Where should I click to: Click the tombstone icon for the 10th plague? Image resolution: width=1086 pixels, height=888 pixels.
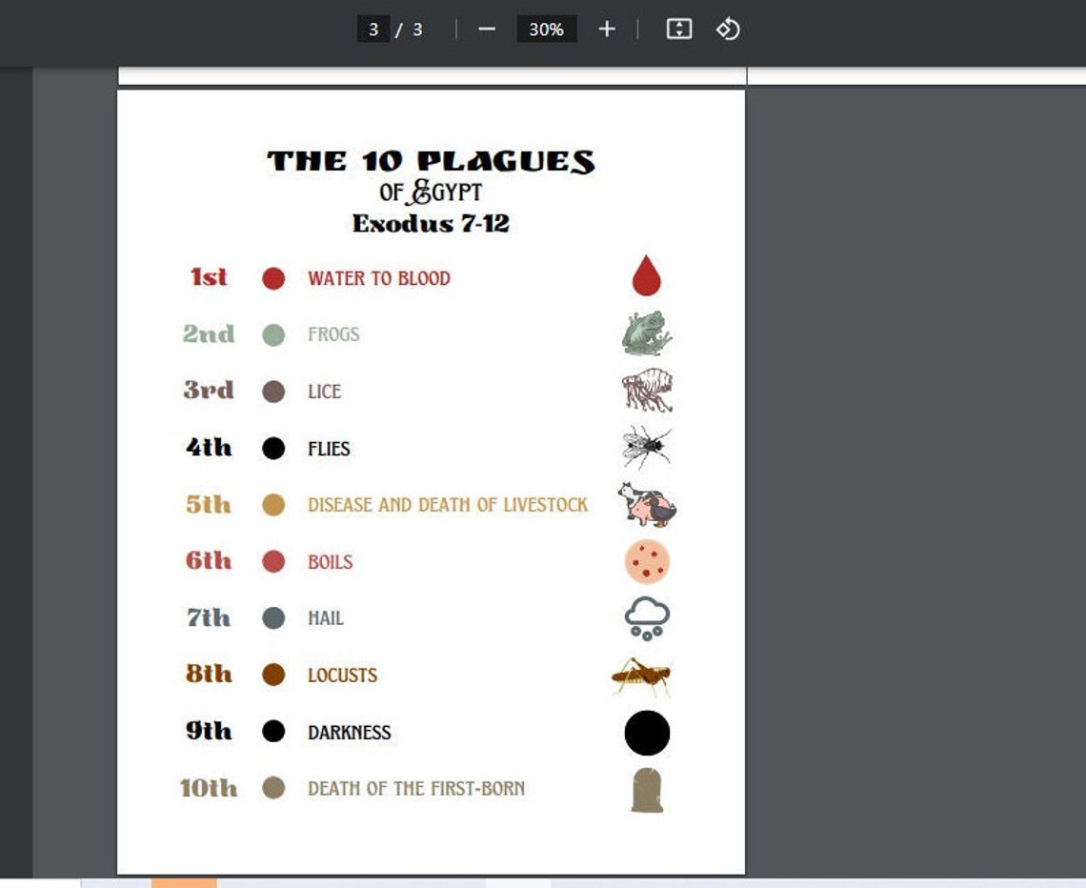pyautogui.click(x=645, y=788)
